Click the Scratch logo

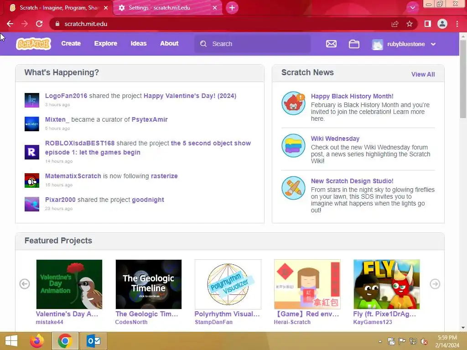pyautogui.click(x=33, y=44)
